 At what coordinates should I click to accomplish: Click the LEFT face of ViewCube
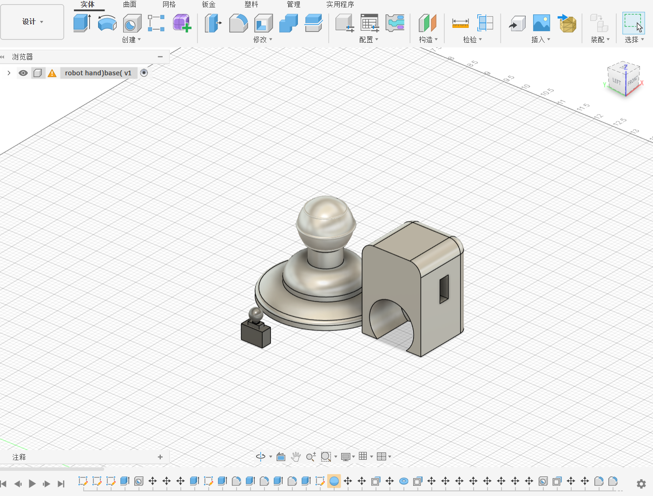[616, 81]
